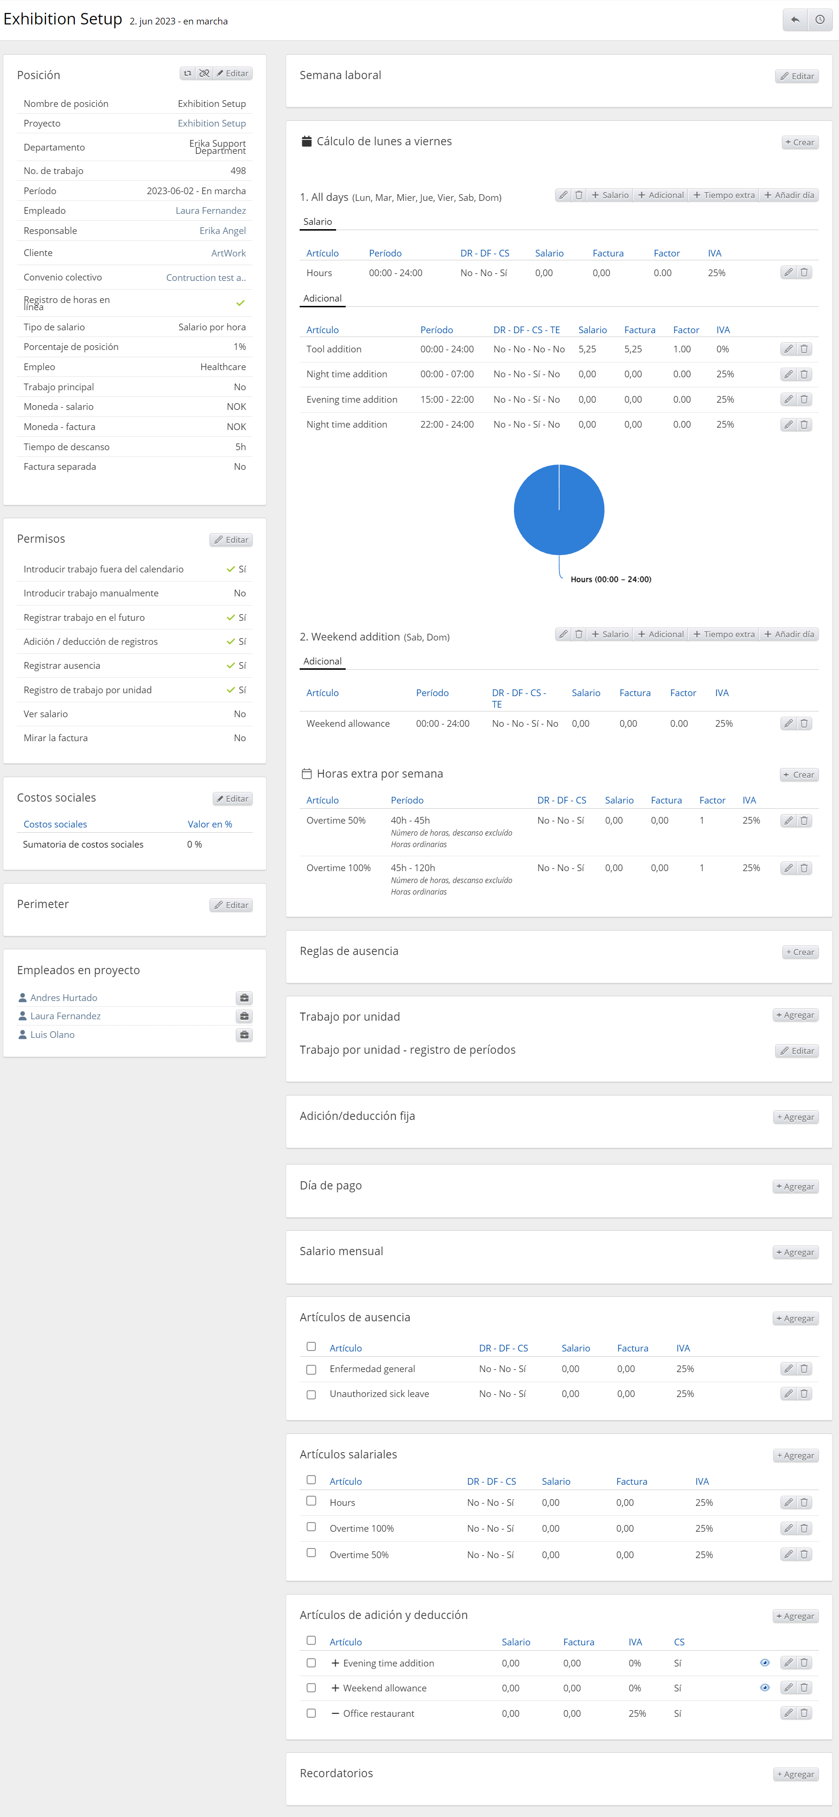Click the repeat icon in Posición panel
The width and height of the screenshot is (839, 1817).
(x=188, y=73)
